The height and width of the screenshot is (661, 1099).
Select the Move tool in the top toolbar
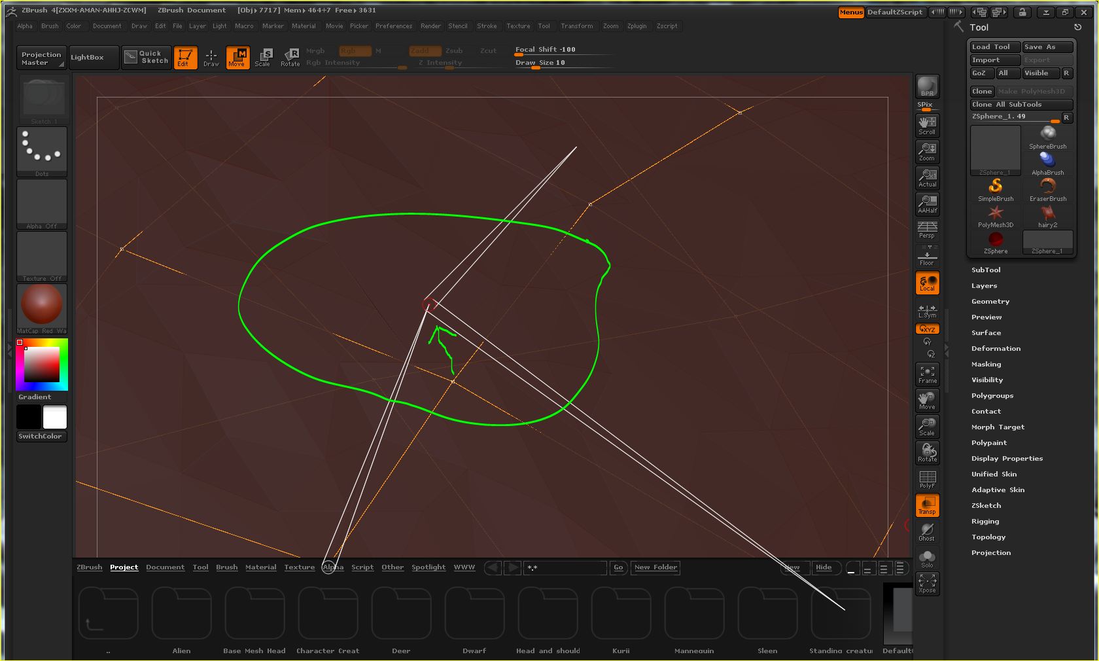[x=237, y=58]
